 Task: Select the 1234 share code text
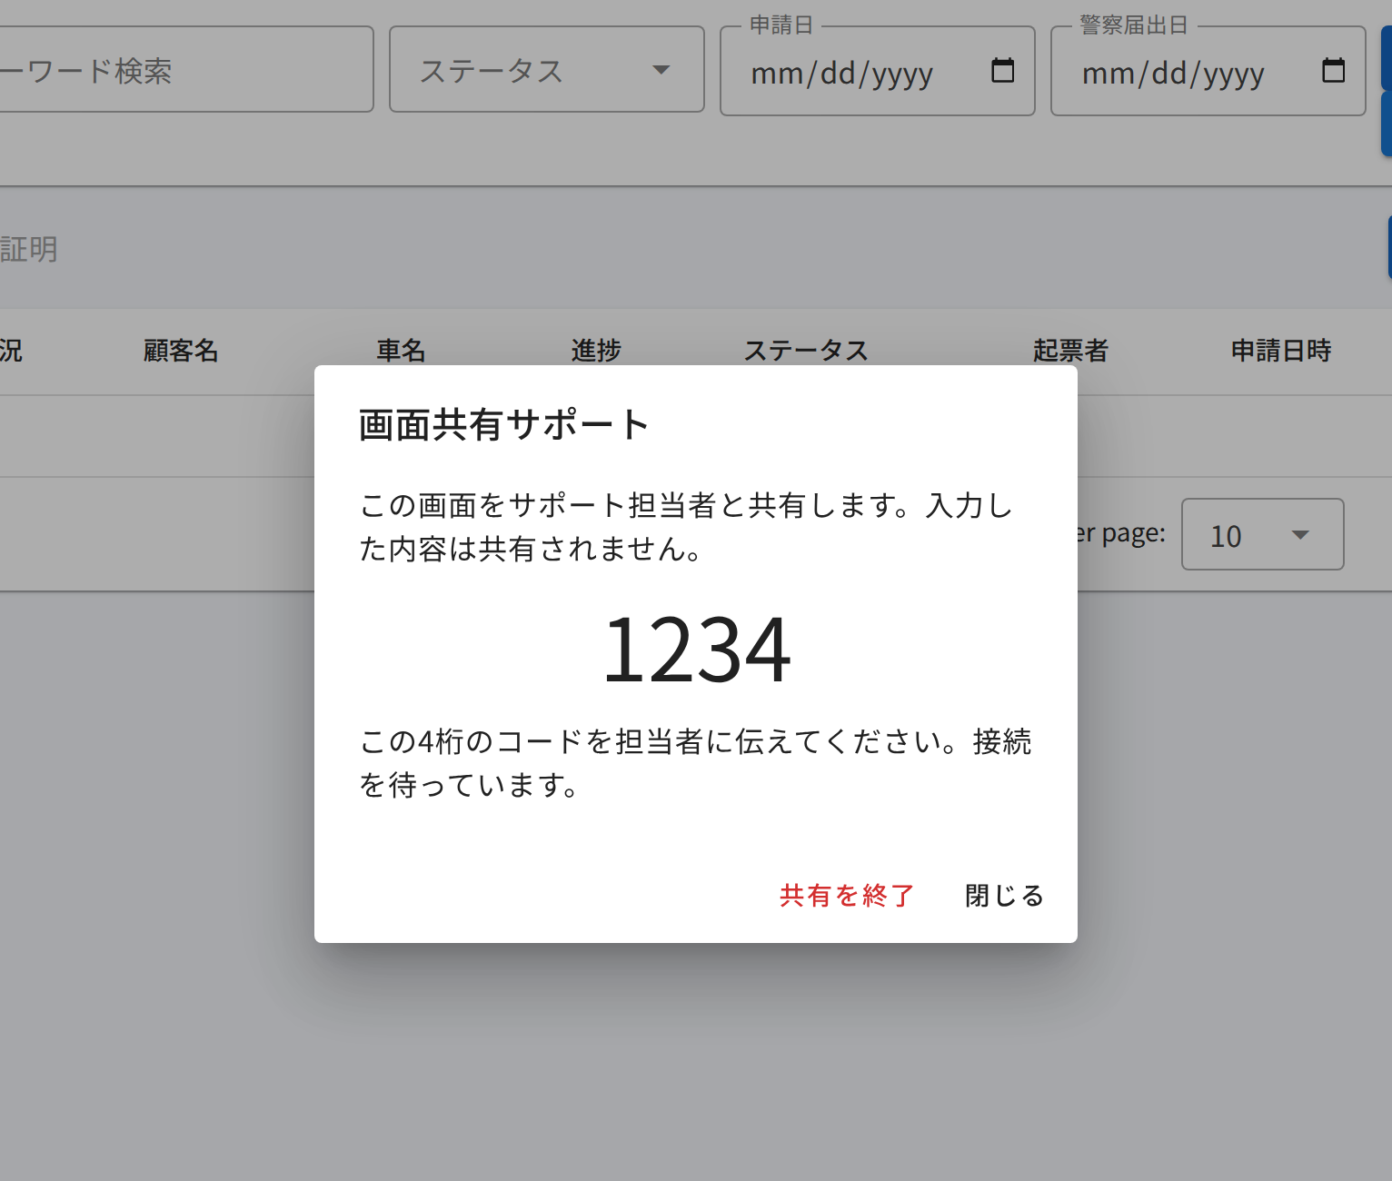pyautogui.click(x=696, y=649)
